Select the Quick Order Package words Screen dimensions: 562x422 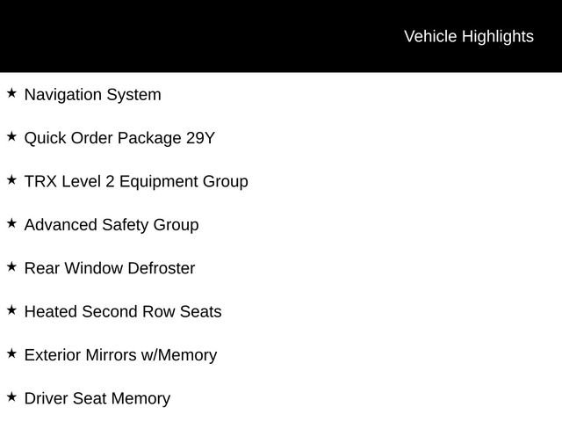103,138
